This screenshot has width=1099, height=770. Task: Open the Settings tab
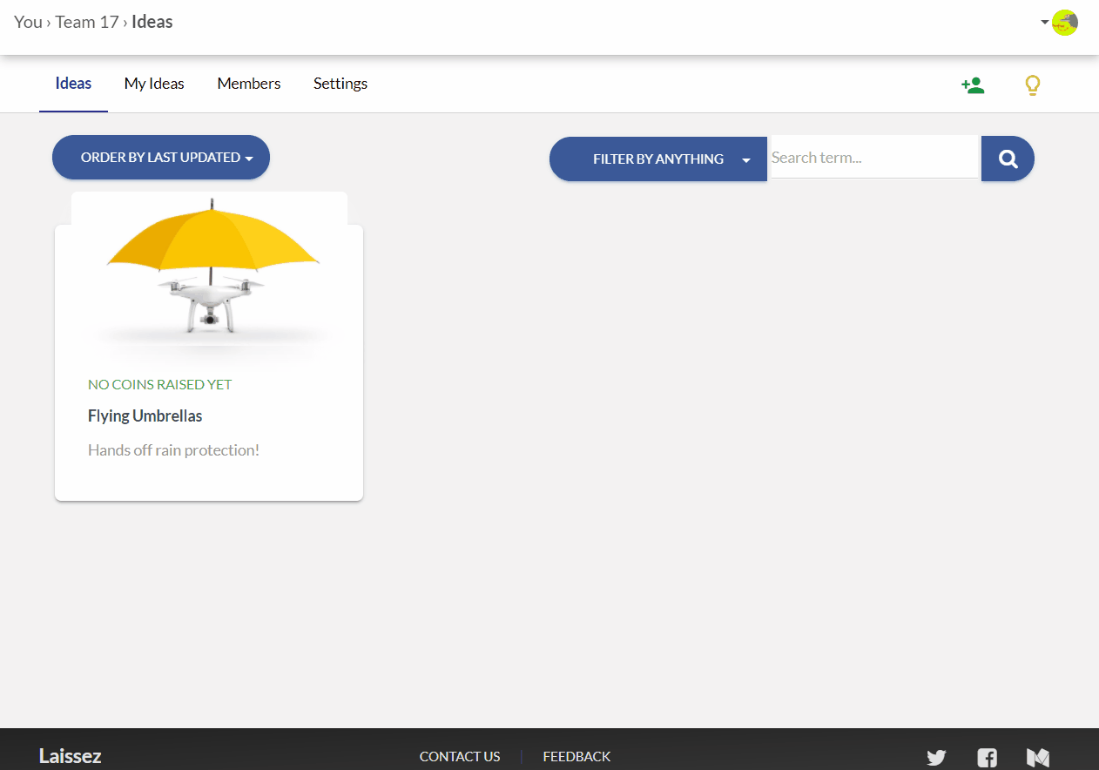coord(340,84)
